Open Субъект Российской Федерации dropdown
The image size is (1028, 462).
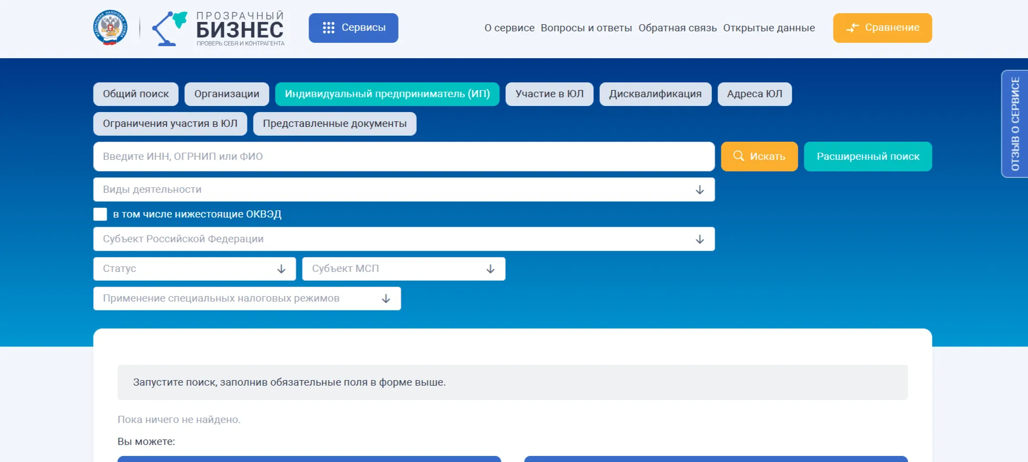(404, 239)
